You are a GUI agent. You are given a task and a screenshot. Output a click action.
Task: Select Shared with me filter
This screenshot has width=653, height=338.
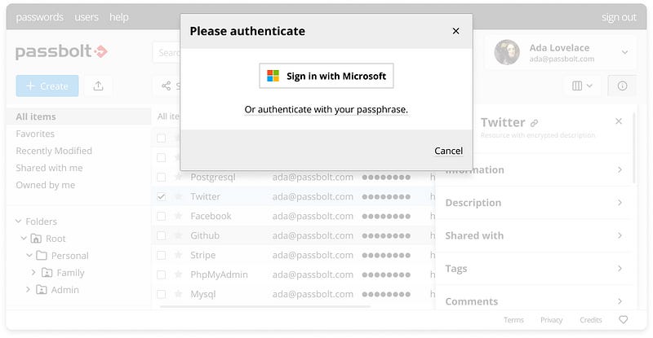pos(49,168)
